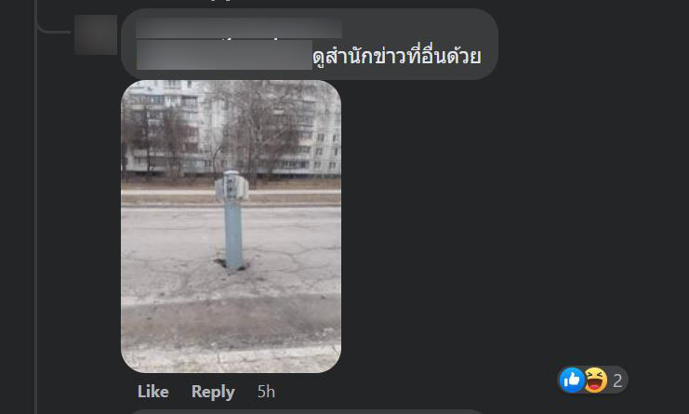
Task: Click the blurred tagged name before Thai text
Action: [x=224, y=55]
